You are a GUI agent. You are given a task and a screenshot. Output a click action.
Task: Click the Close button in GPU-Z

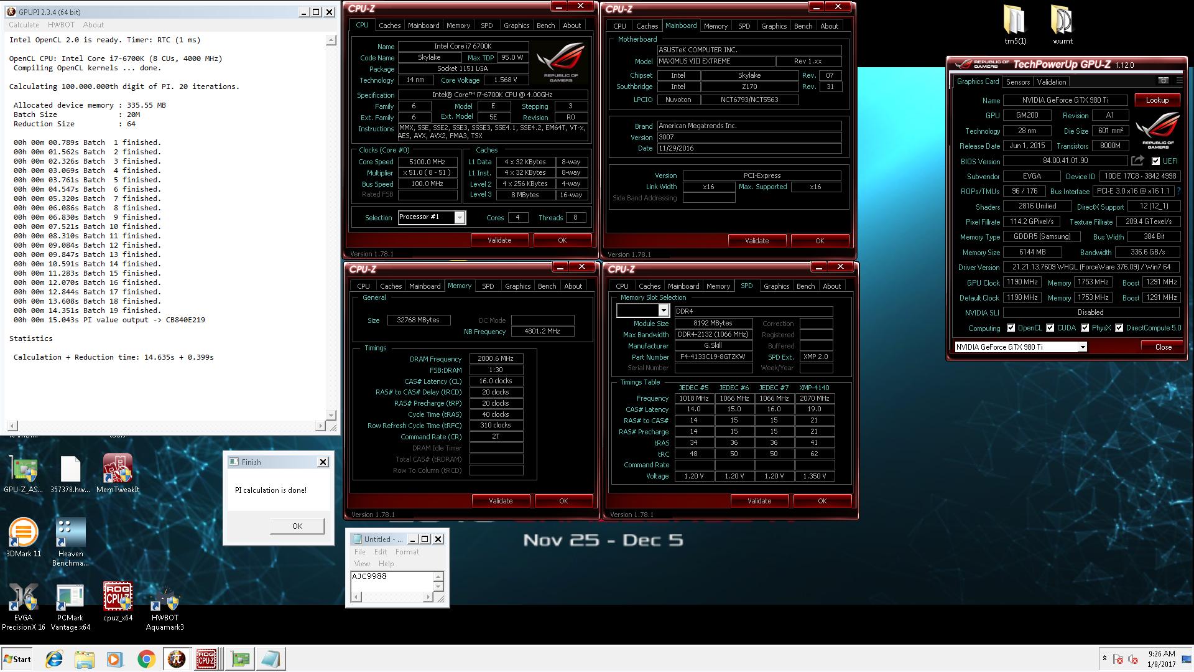1163,347
